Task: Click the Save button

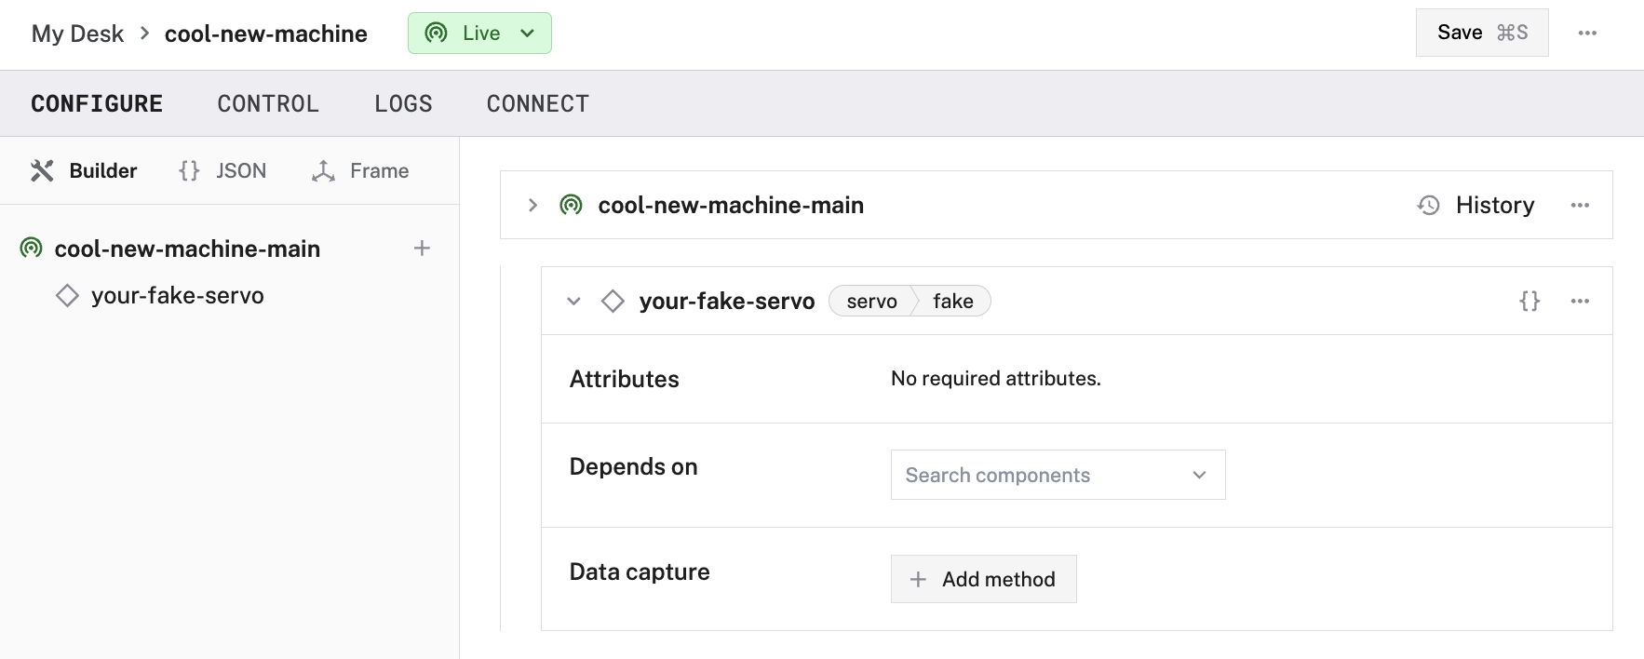Action: coord(1481,34)
